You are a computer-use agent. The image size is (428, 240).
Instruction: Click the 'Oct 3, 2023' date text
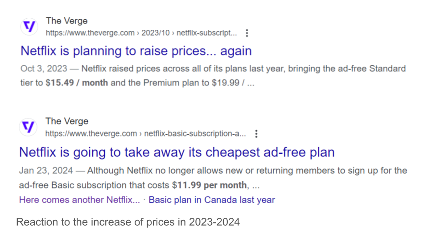(x=44, y=69)
